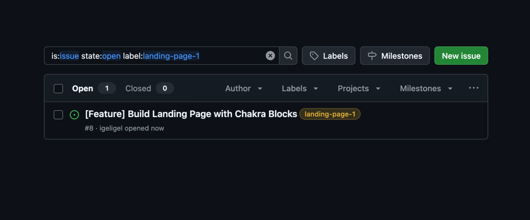Screen dimensions: 530x220
Task: Click the New issue button
Action: (x=461, y=55)
